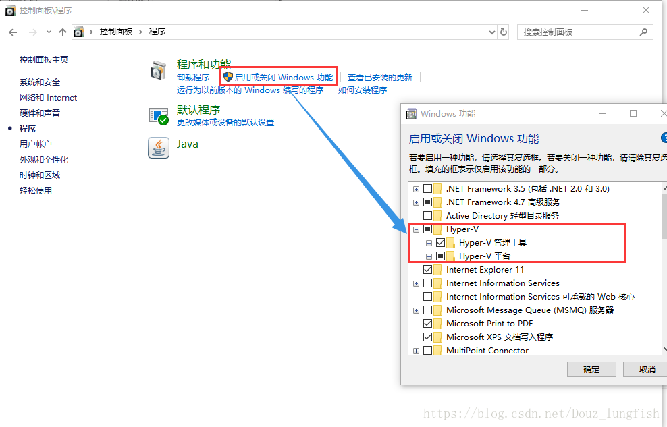Check Microsoft Message Queue (MSMQ) checkbox
This screenshot has height=427, width=667.
(x=427, y=310)
